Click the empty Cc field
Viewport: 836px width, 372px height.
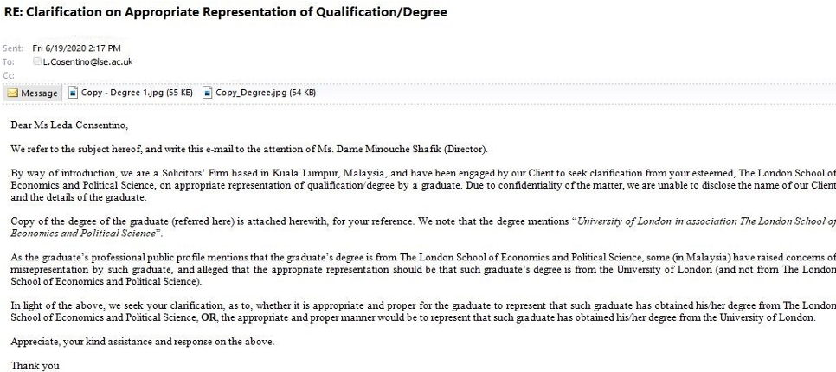pos(173,75)
